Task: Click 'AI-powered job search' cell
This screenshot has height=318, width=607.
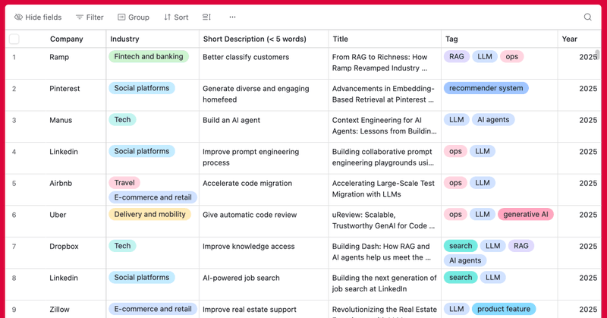Action: (x=263, y=285)
